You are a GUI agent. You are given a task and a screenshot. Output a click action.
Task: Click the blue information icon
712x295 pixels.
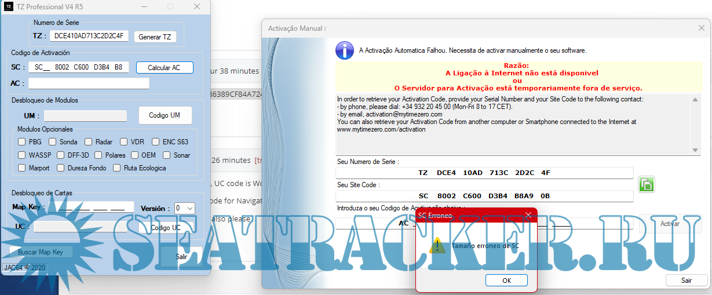[x=344, y=50]
